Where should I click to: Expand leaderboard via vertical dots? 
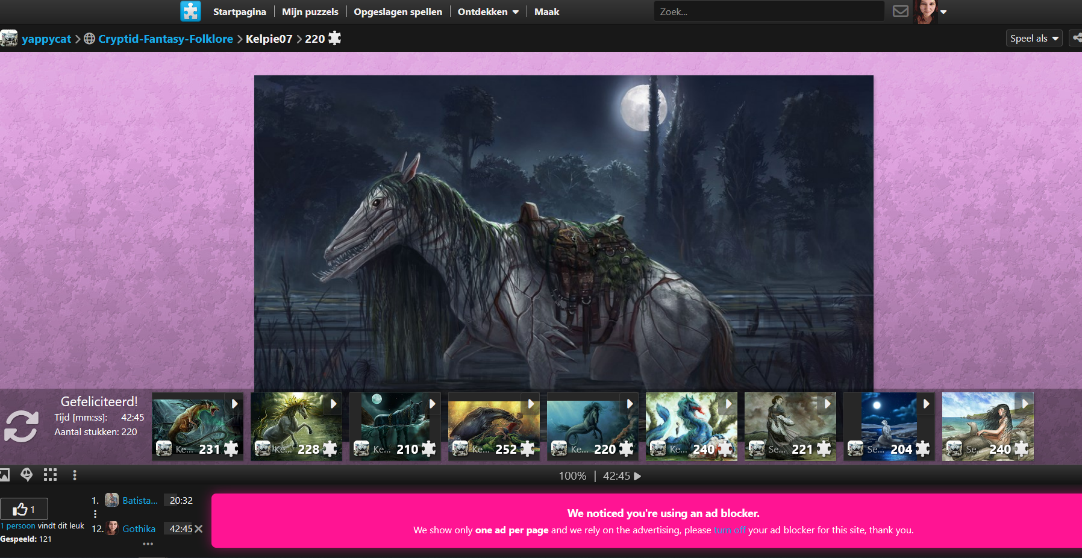point(95,514)
